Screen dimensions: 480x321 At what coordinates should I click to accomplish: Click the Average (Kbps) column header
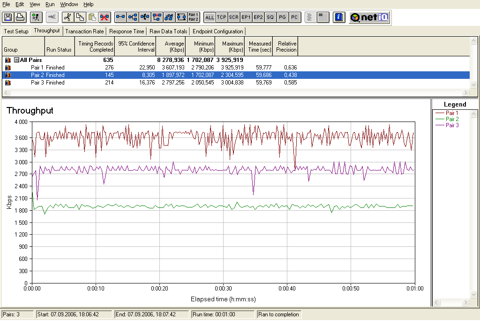pos(171,46)
